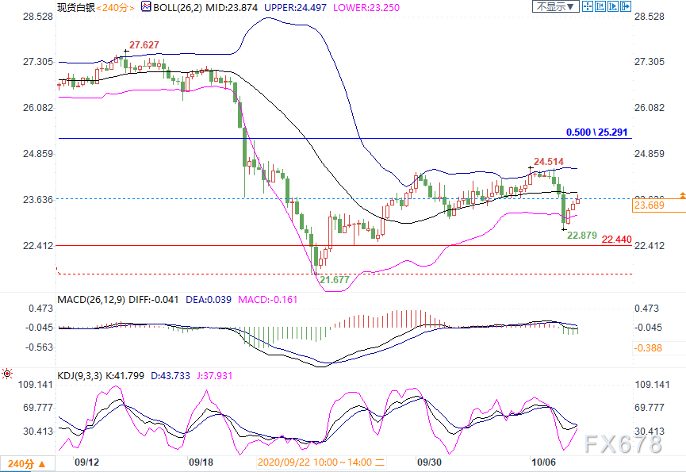Click the LOWER:23.250 value
The width and height of the screenshot is (686, 472).
[x=366, y=7]
